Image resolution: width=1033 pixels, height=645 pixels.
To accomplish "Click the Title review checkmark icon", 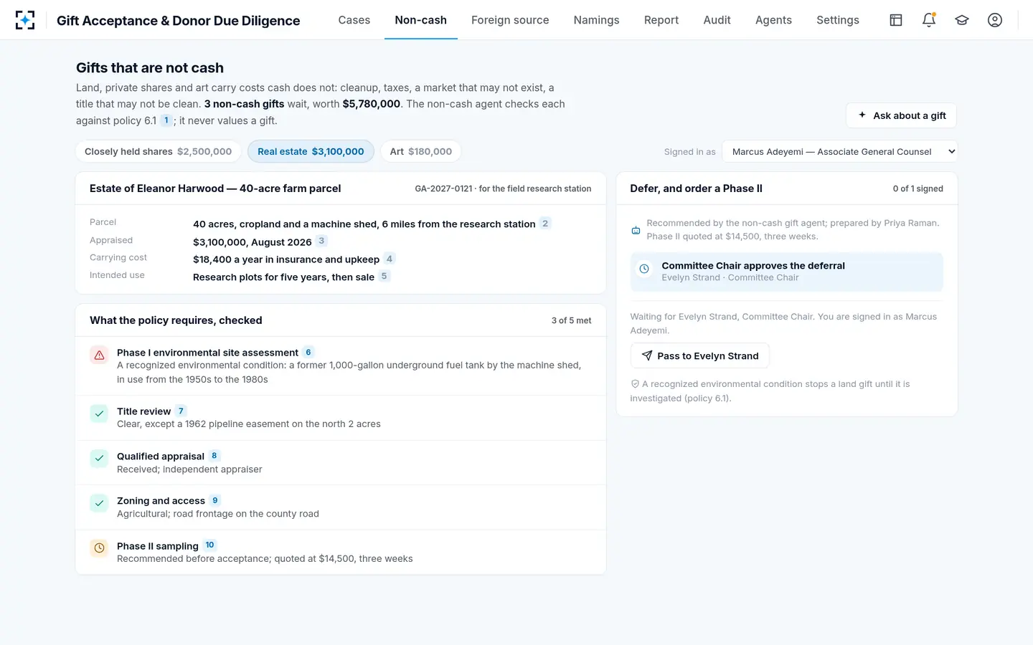I will tap(99, 414).
